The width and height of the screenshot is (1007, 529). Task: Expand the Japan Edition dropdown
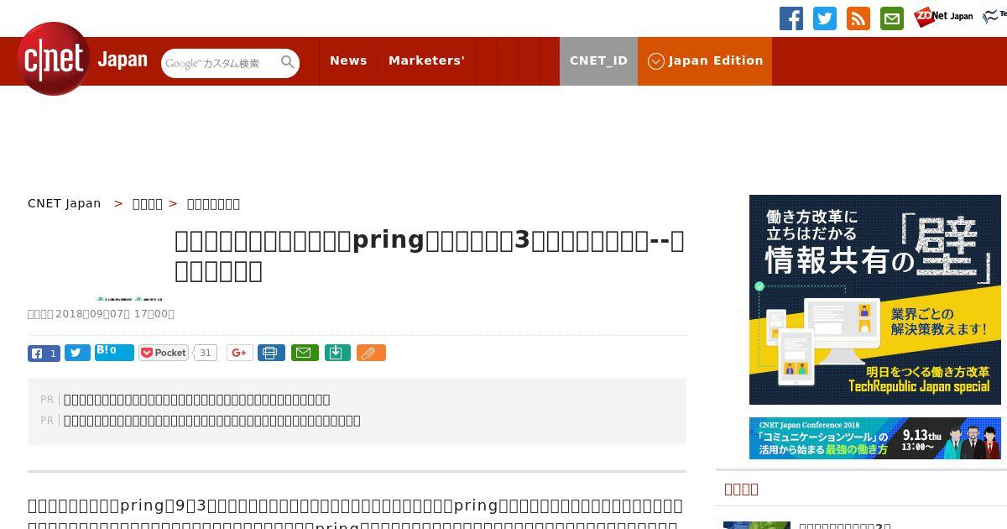point(705,60)
